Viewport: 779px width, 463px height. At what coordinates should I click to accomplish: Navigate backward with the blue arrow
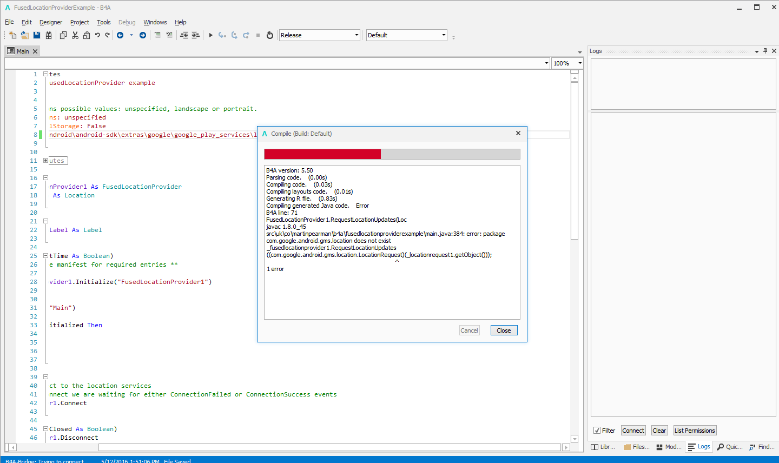[x=120, y=35]
